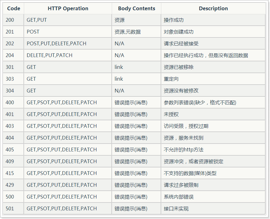Select the 304 code cell
The width and height of the screenshot is (270, 219).
13,91
